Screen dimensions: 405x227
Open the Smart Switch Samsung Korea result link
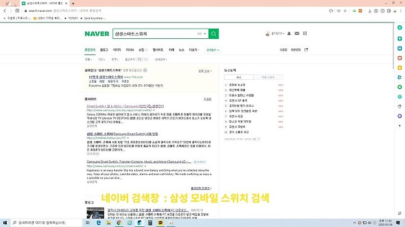click(x=125, y=106)
